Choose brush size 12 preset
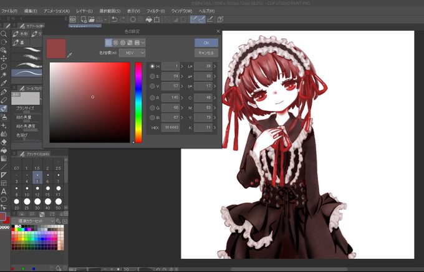This screenshot has width=424, height=272. click(x=37, y=190)
